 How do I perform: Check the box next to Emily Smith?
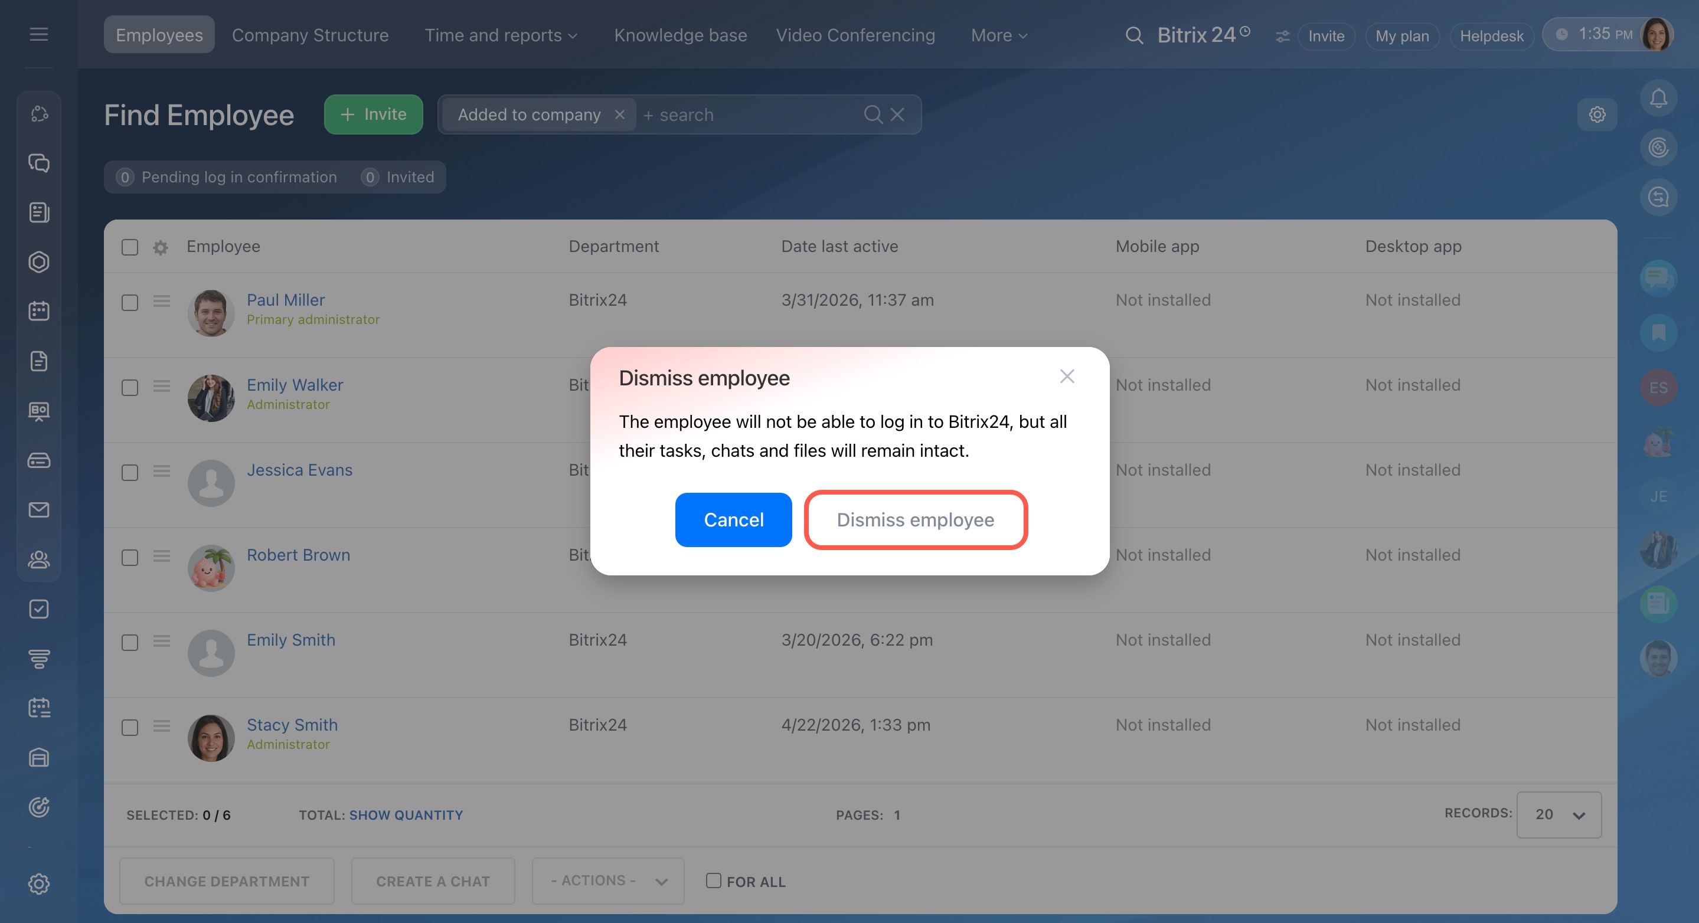(x=130, y=642)
